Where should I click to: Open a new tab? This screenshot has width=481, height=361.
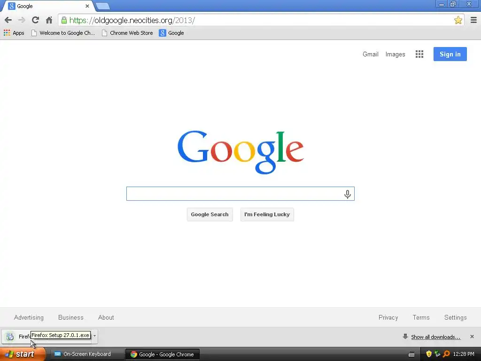tap(102, 6)
